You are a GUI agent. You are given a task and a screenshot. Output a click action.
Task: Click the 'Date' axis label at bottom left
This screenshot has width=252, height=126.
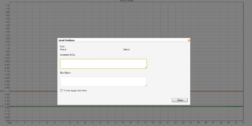pyautogui.click(x=9, y=123)
